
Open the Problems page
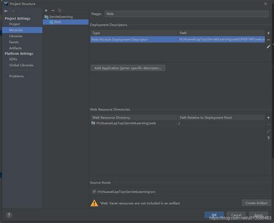tap(16, 76)
